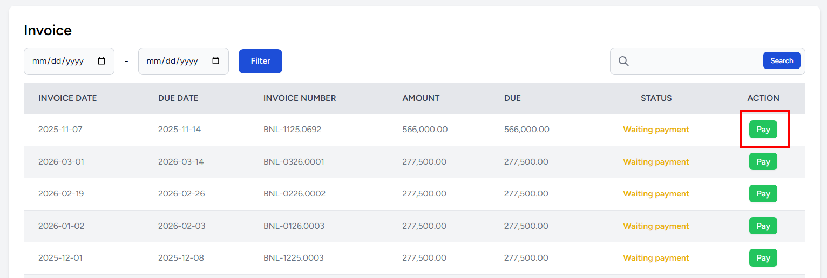
Task: Click the Search button
Action: (782, 60)
